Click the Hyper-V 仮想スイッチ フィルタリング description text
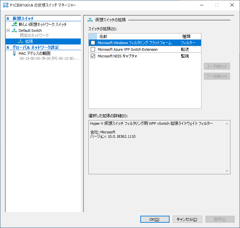The height and width of the screenshot is (228, 240). click(x=151, y=123)
